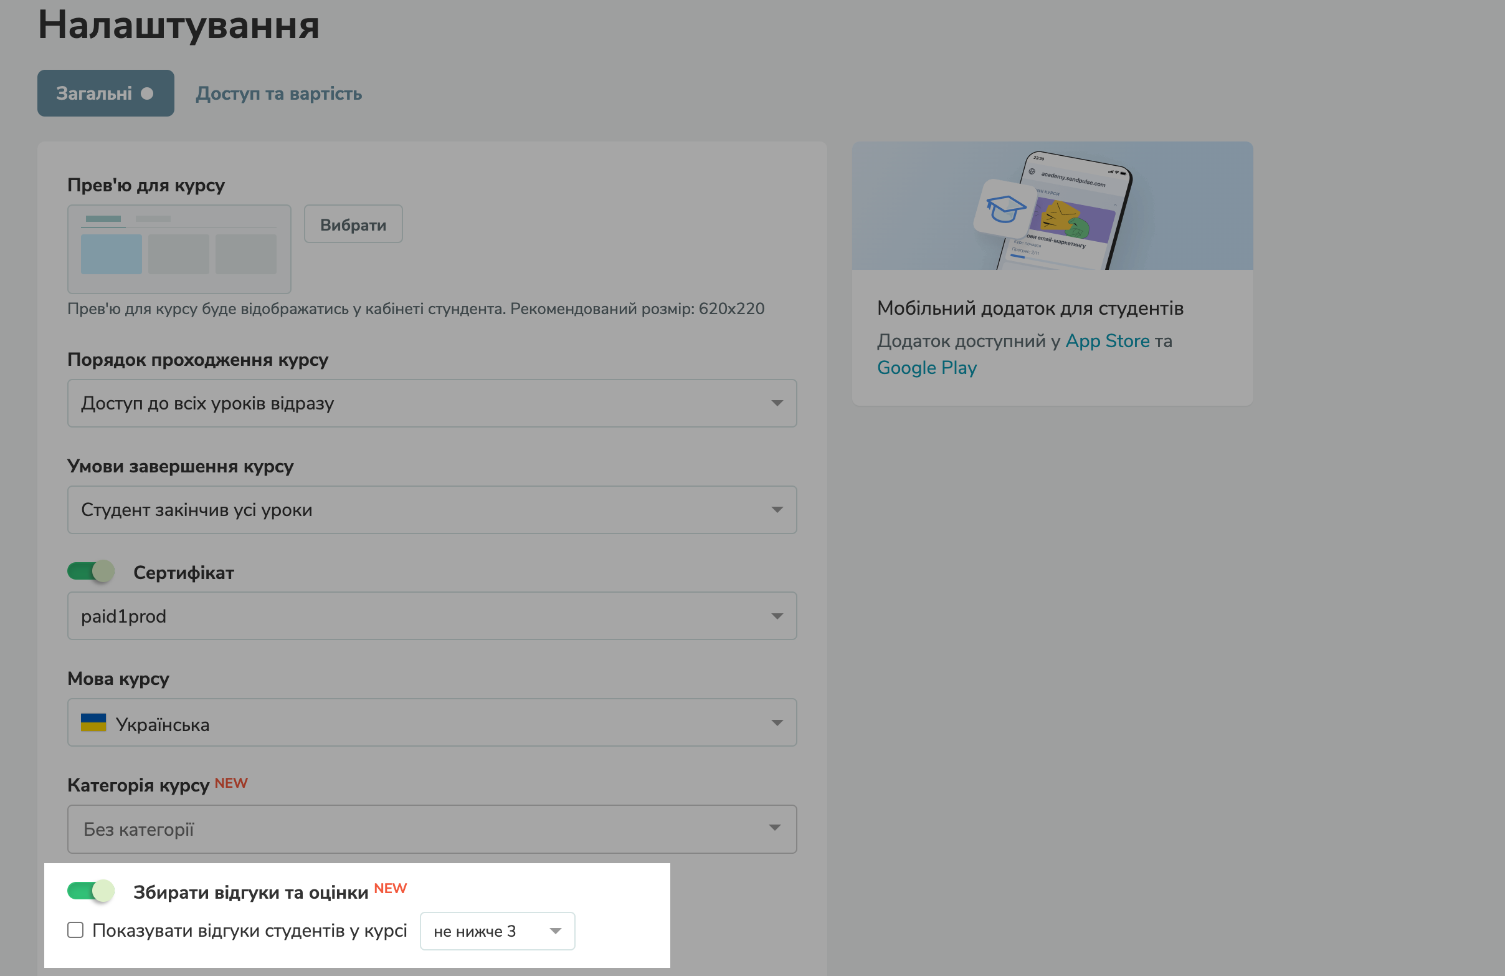Click the course preview placeholder thumbnail
This screenshot has width=1505, height=976.
[x=179, y=249]
